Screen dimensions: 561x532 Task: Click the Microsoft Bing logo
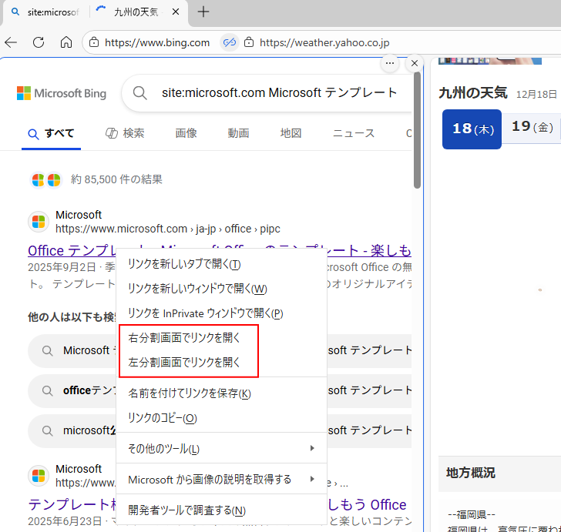[x=62, y=93]
